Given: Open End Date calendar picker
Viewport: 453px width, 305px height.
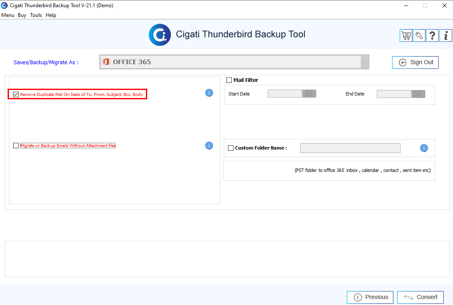Looking at the screenshot, I should click(x=418, y=94).
